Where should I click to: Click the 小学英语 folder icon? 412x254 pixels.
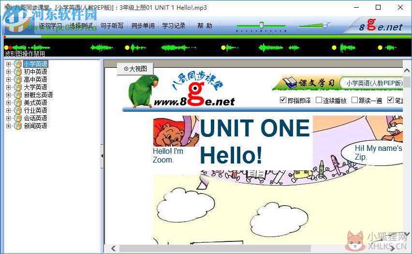[x=18, y=64]
